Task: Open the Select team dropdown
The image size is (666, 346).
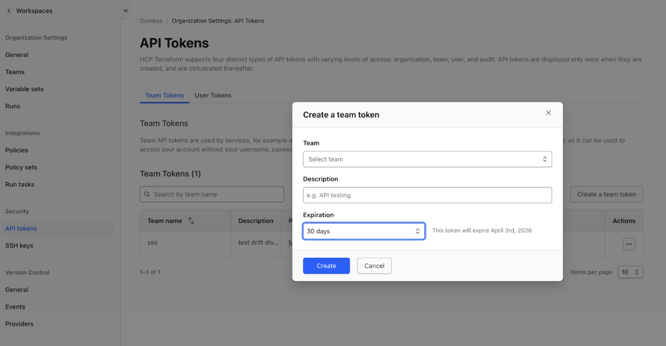Action: tap(427, 159)
